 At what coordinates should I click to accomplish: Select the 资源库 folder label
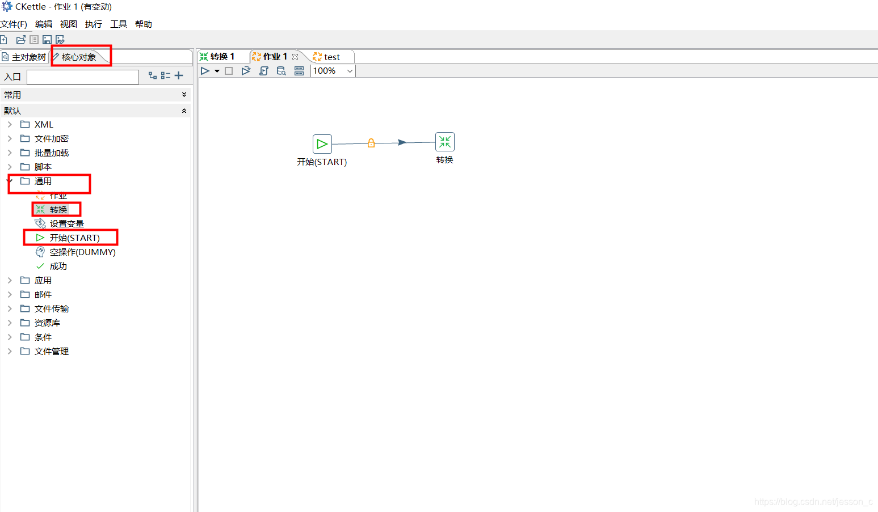click(x=47, y=323)
